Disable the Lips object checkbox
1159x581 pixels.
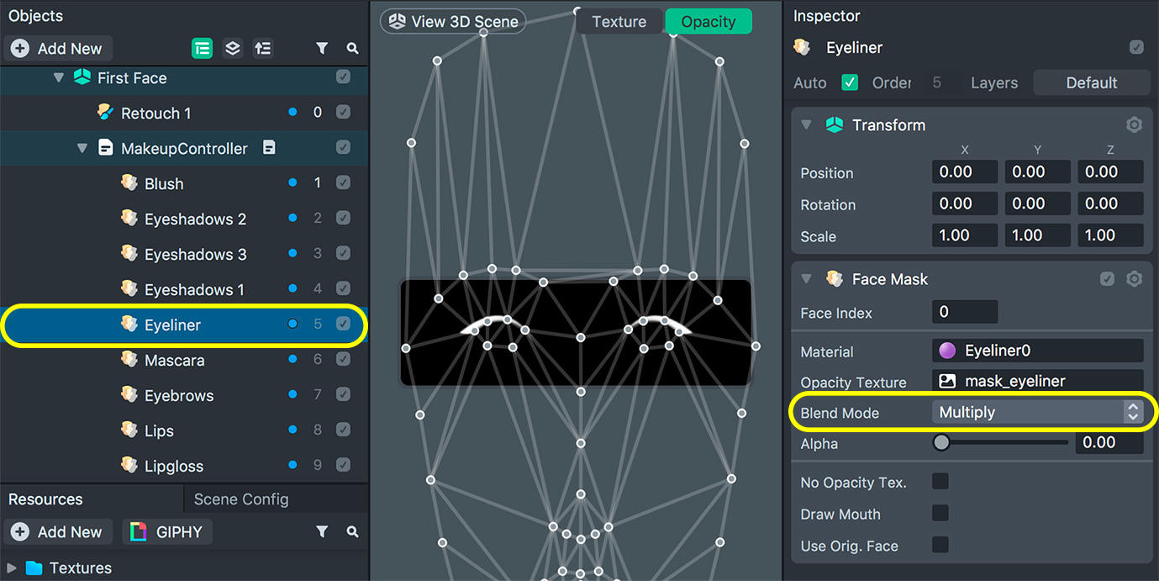click(343, 430)
